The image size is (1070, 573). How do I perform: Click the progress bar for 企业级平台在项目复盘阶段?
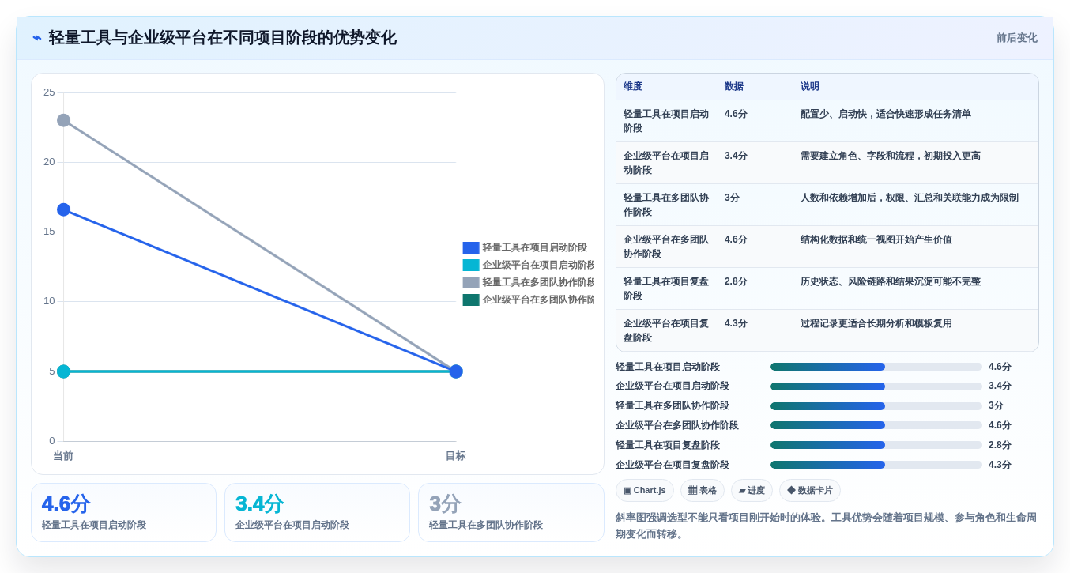point(876,465)
